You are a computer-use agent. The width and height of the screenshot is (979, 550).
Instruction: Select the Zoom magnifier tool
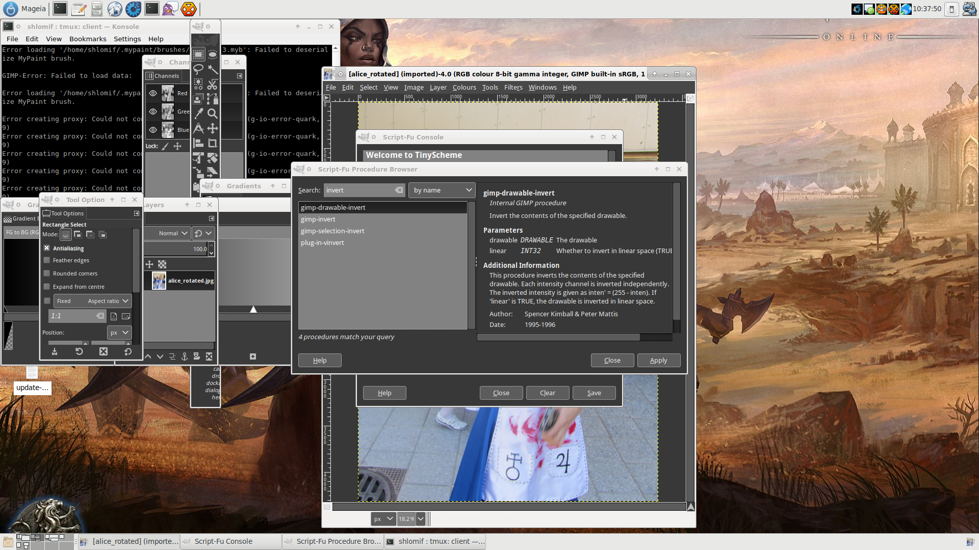(x=213, y=114)
